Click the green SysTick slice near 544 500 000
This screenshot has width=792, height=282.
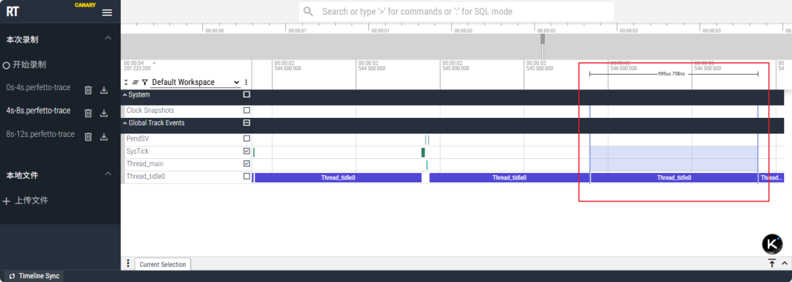click(x=423, y=152)
